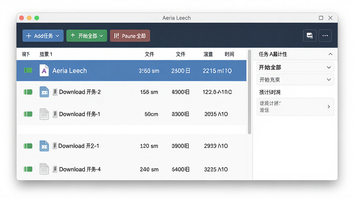354x199 pixels.
Task: Click the 120 sm size value
Action: point(149,146)
